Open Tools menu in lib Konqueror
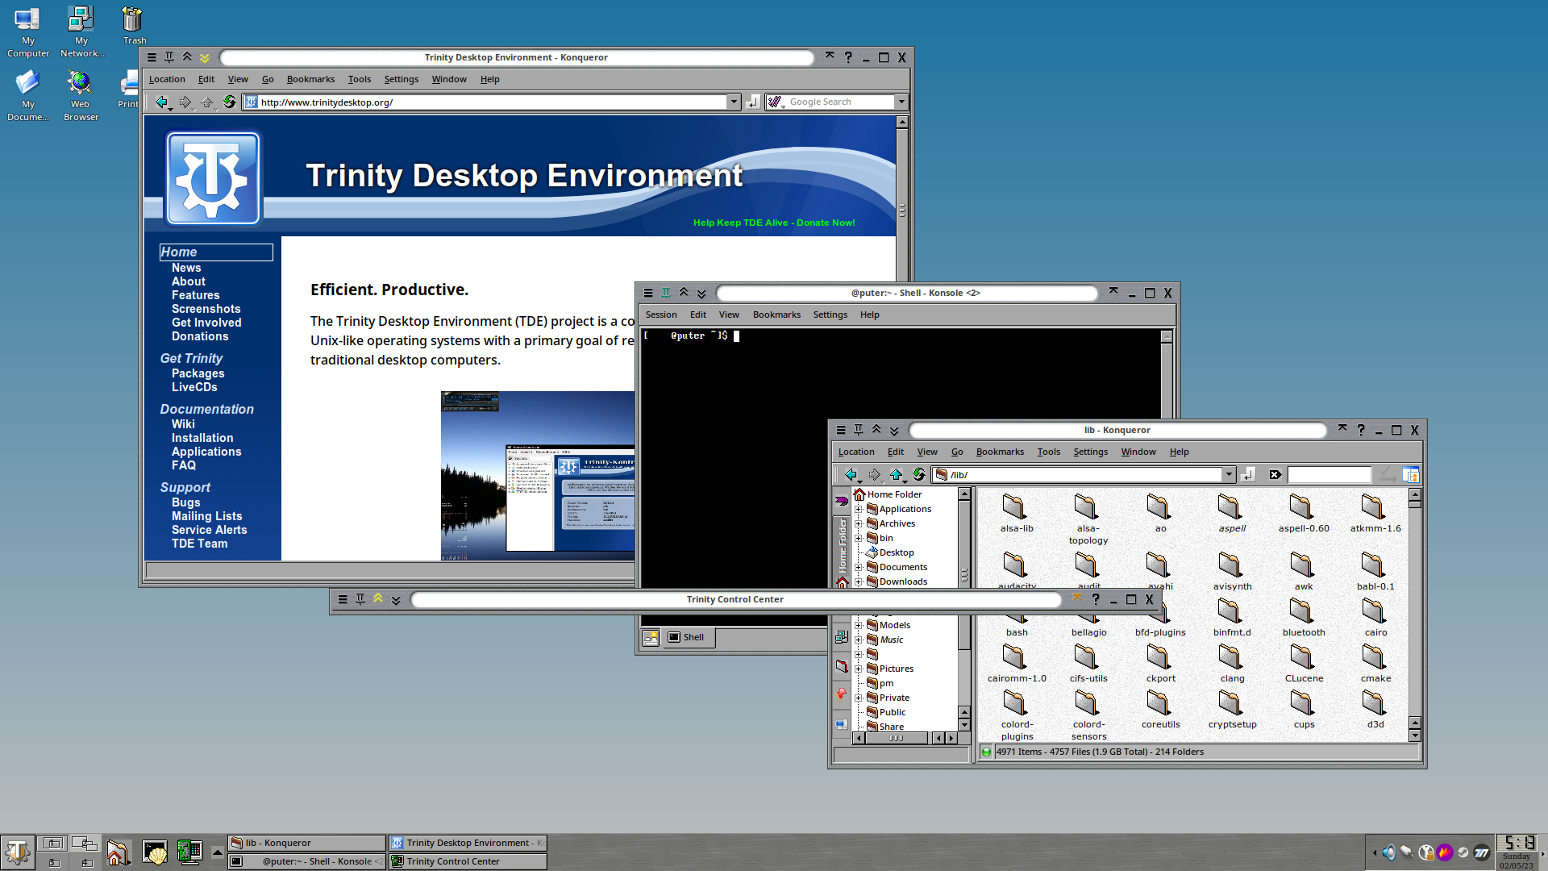The height and width of the screenshot is (871, 1548). point(1048,452)
